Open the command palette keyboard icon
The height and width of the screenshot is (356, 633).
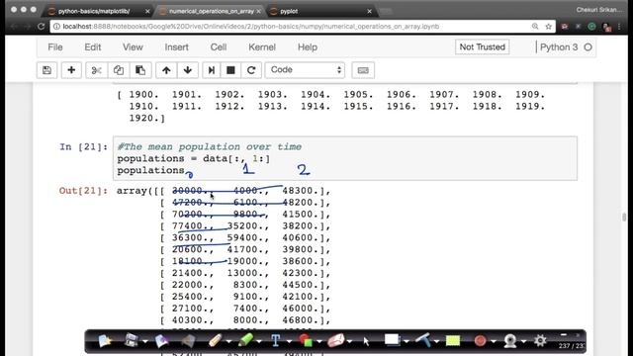click(x=363, y=70)
